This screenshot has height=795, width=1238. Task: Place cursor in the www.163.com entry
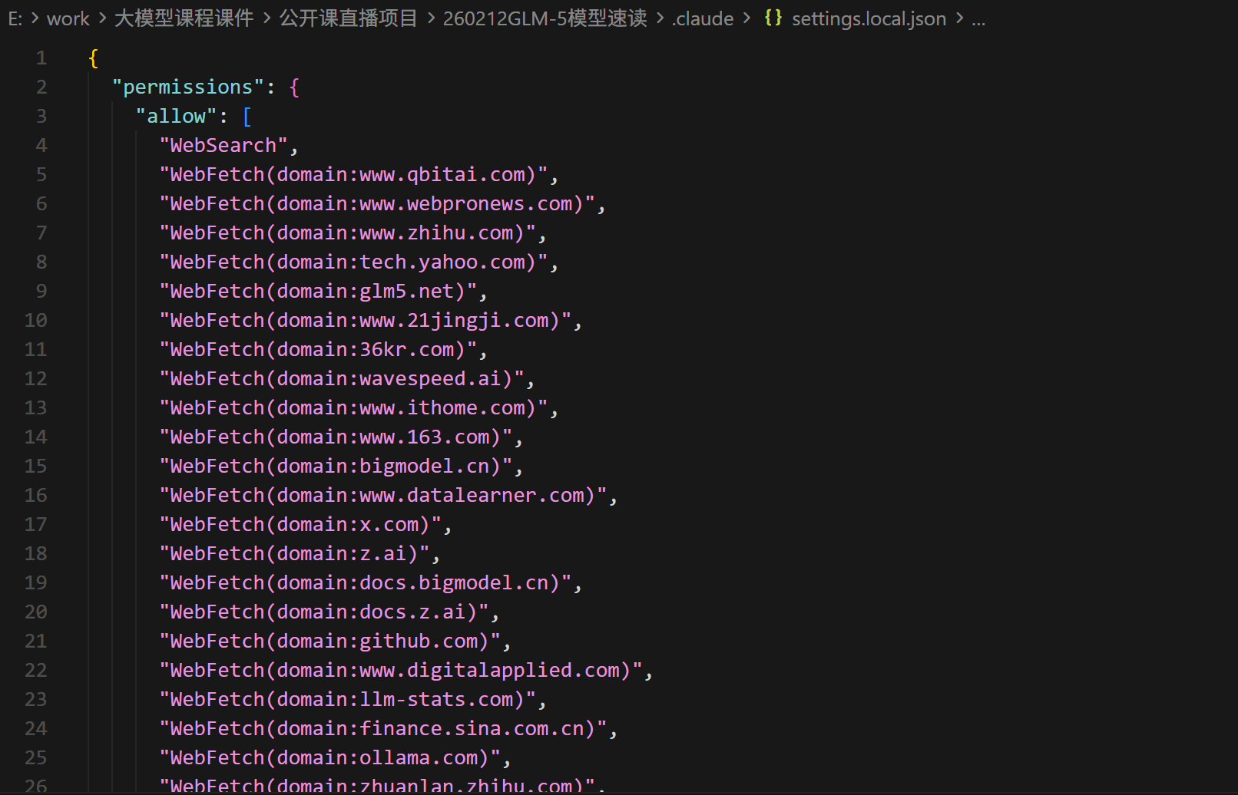point(336,437)
